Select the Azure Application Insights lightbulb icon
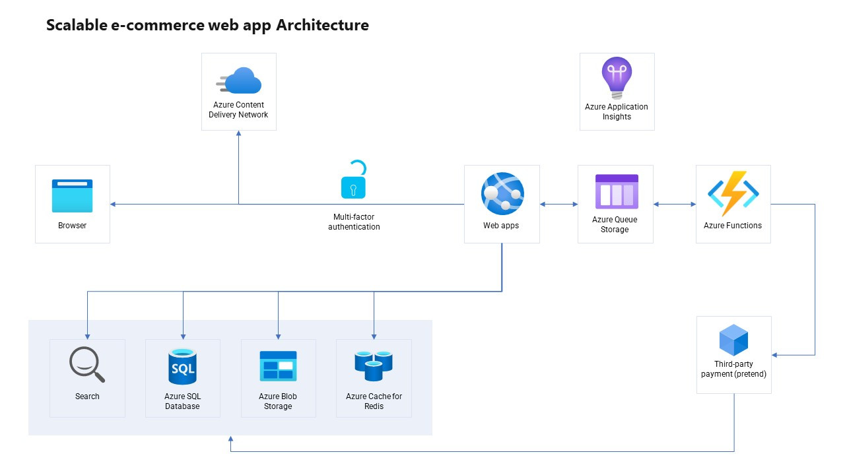Image resolution: width=845 pixels, height=475 pixels. pyautogui.click(x=617, y=78)
